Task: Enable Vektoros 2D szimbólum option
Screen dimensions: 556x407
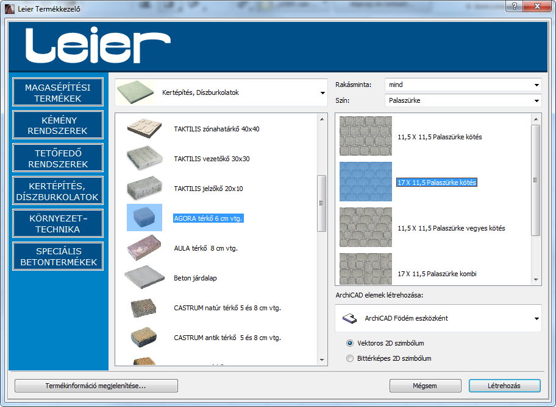Action: click(350, 343)
